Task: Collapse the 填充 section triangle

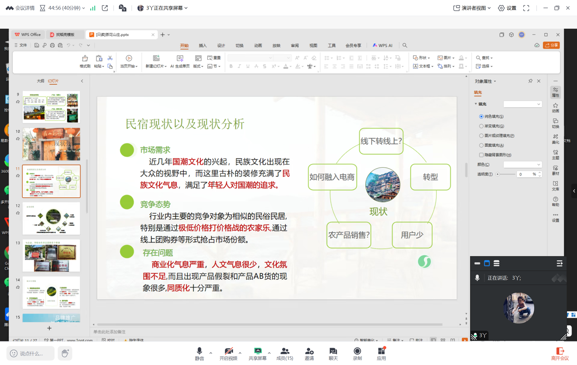Action: point(476,104)
